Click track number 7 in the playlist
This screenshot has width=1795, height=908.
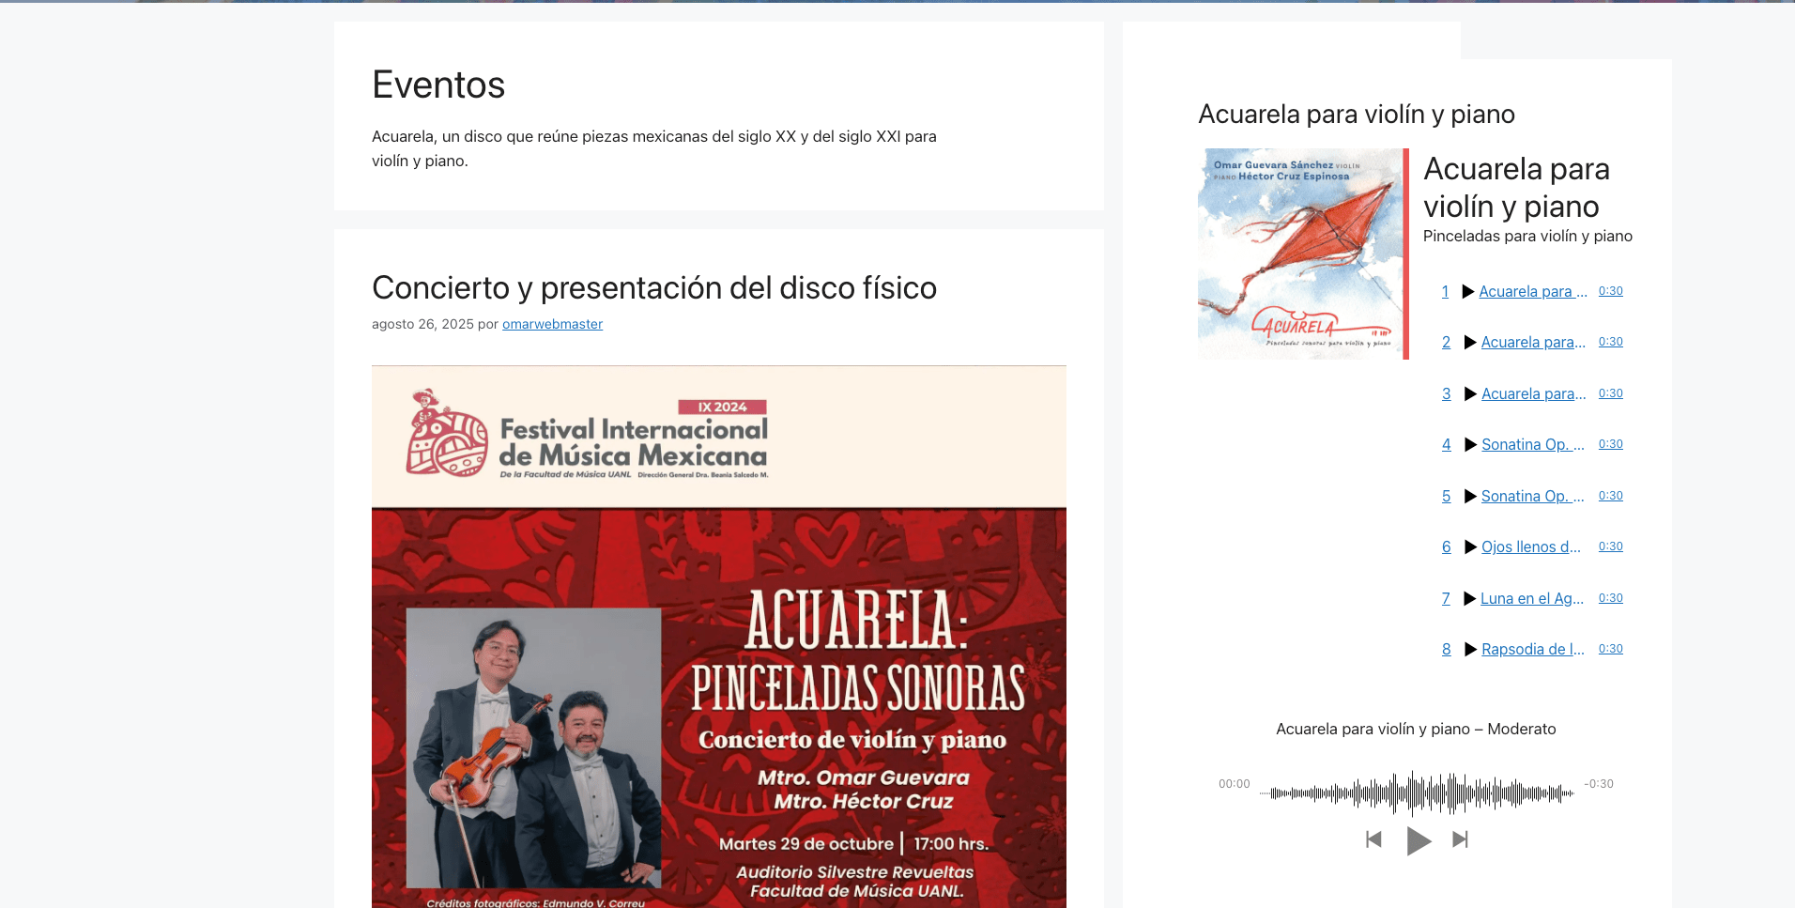pos(1446,599)
